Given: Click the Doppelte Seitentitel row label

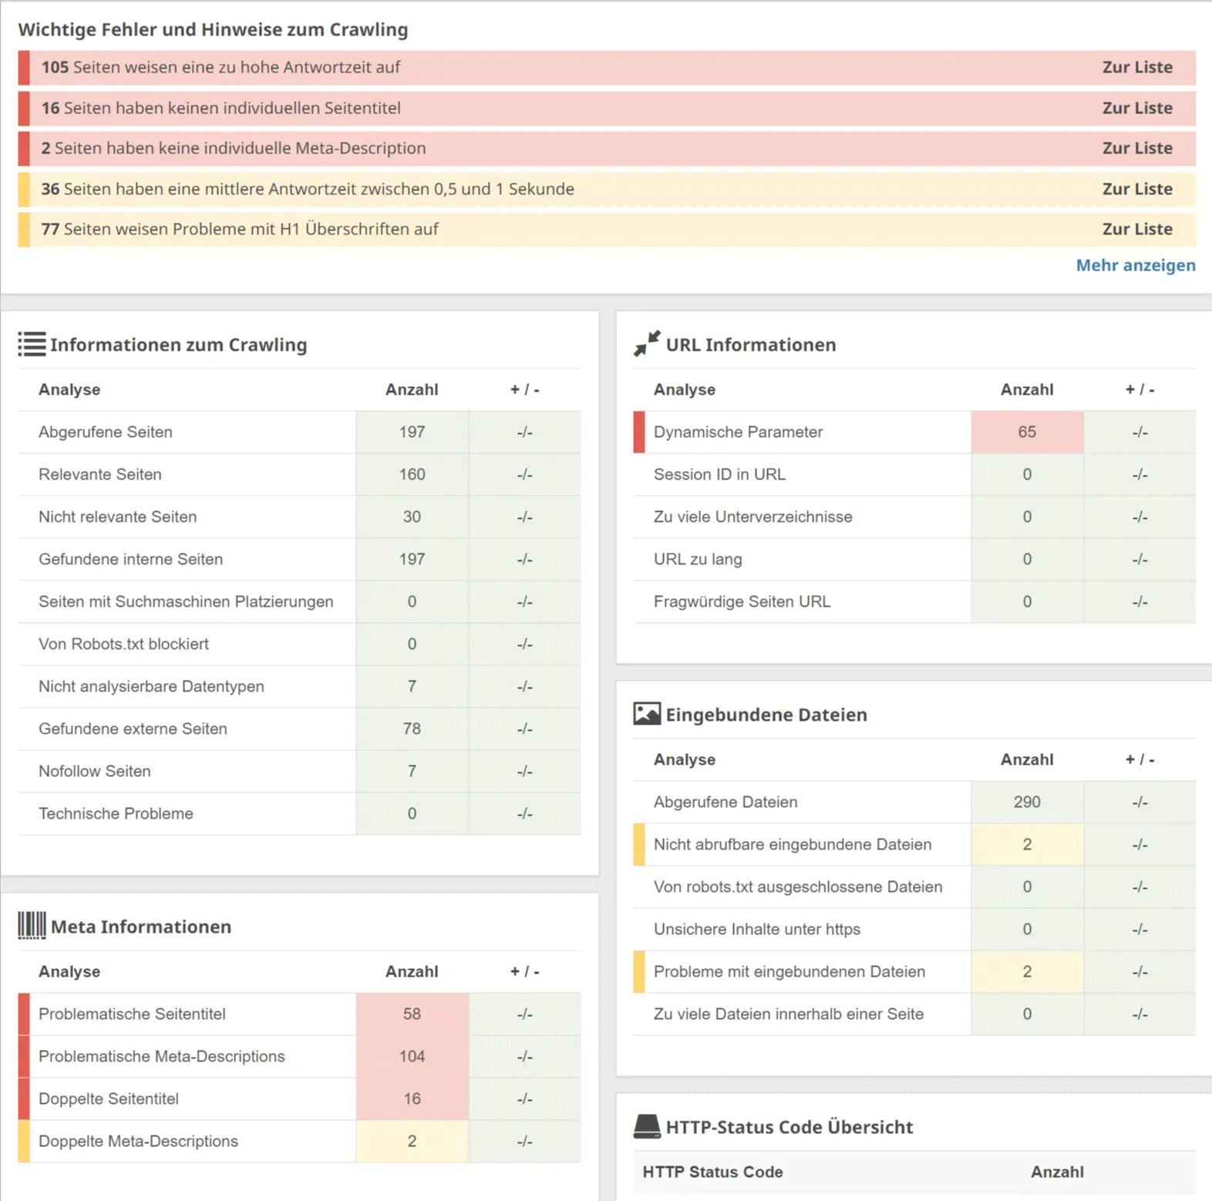Looking at the screenshot, I should (x=108, y=1098).
